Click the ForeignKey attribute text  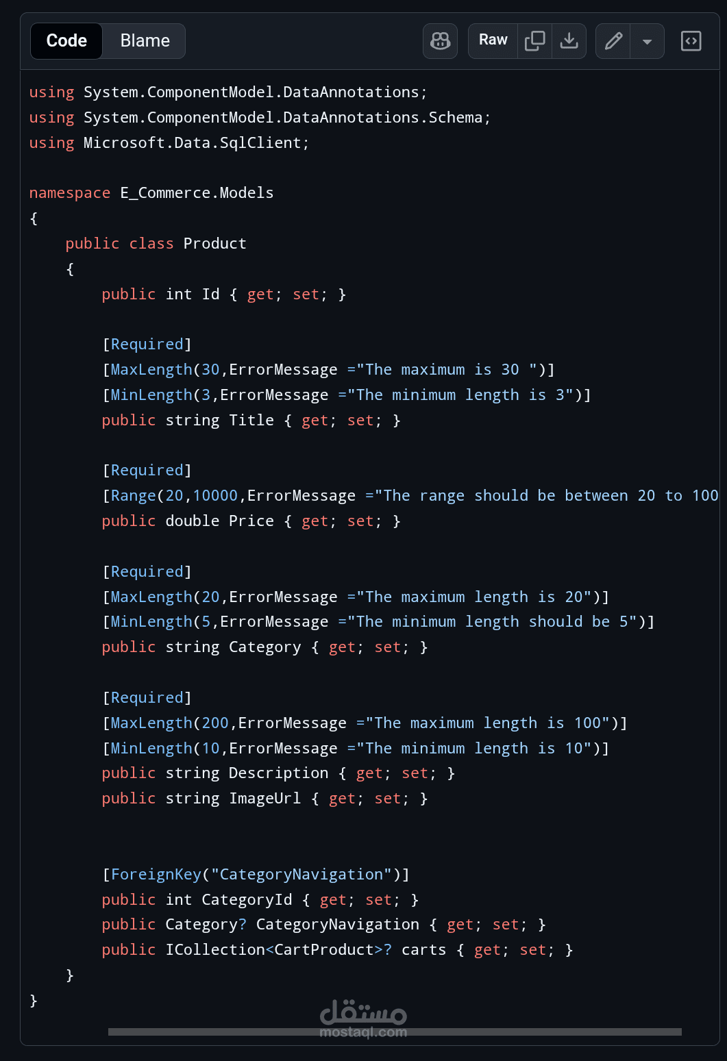click(x=156, y=875)
